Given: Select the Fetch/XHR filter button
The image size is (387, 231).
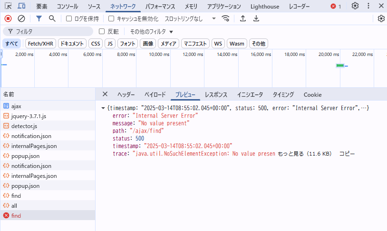Looking at the screenshot, I should 40,44.
